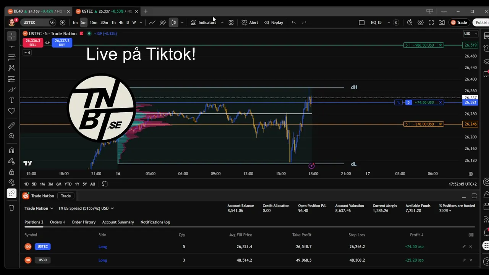The height and width of the screenshot is (275, 489).
Task: Create an Alert
Action: coord(250,23)
